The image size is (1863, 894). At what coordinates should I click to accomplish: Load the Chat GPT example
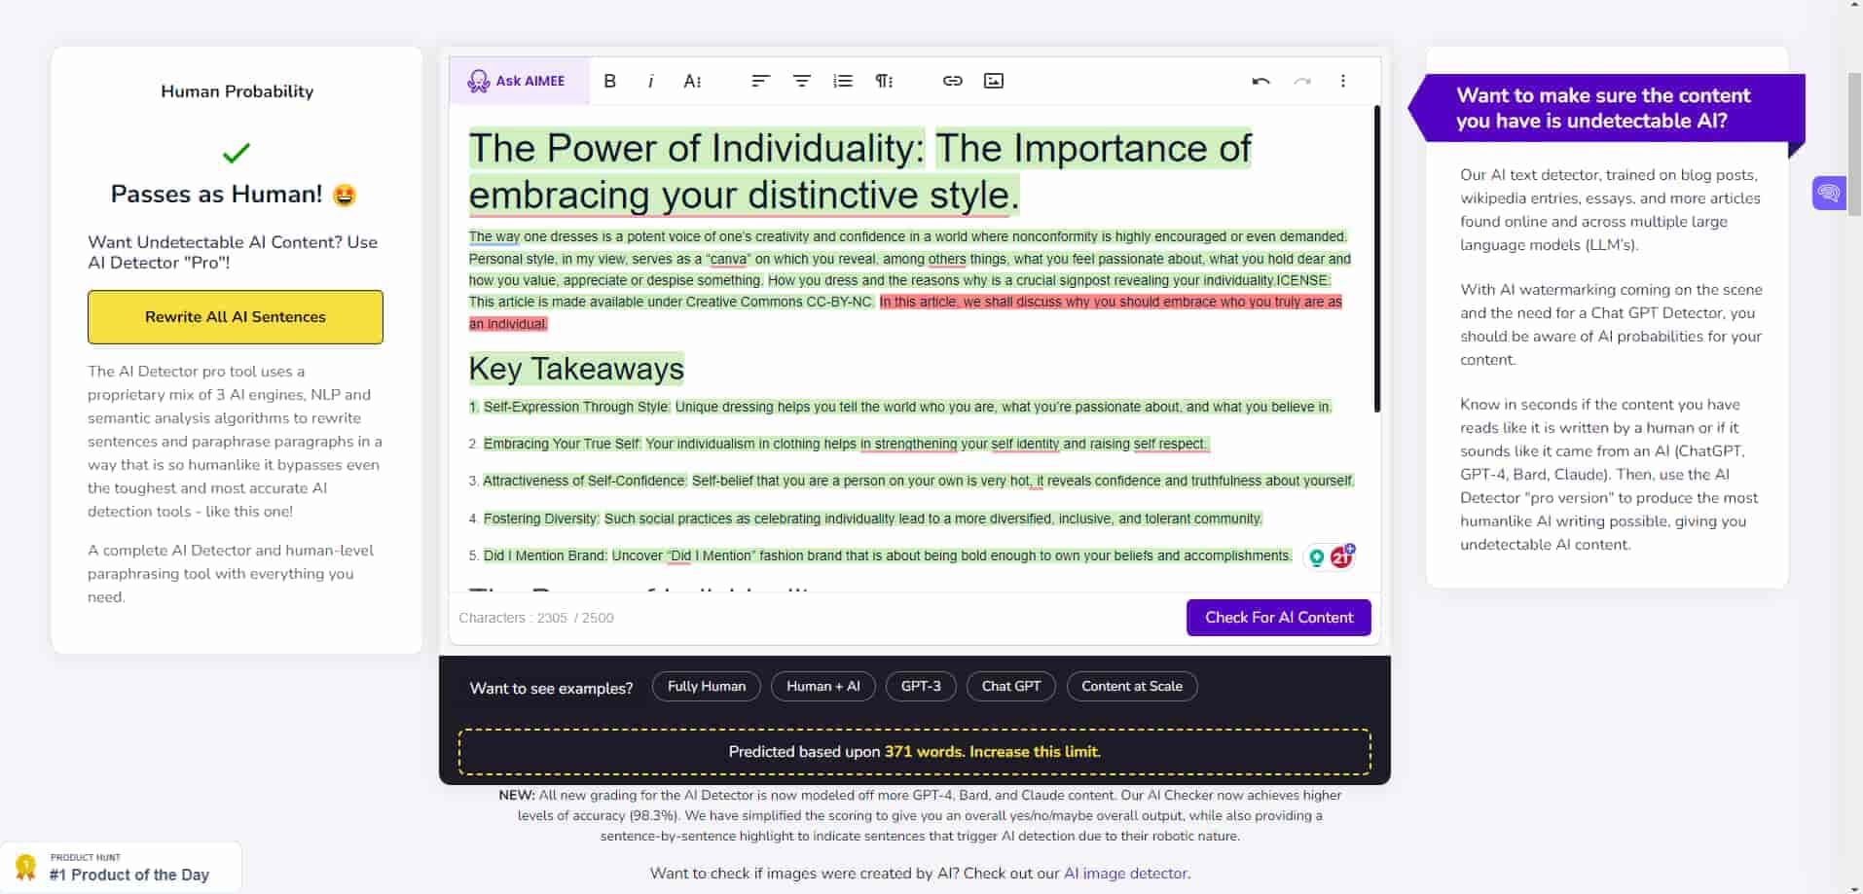click(x=1010, y=687)
